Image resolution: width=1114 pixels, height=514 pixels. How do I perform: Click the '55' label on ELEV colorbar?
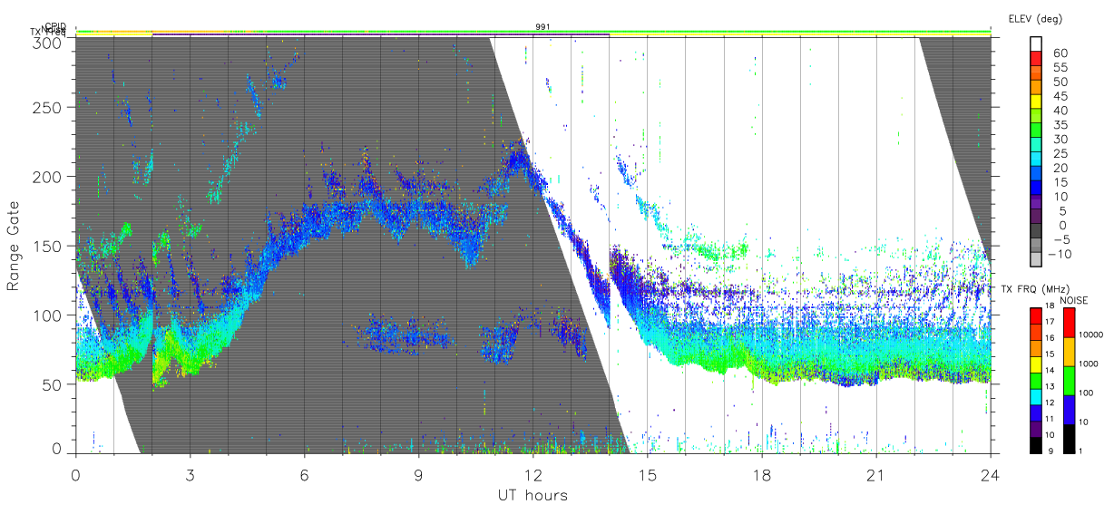pos(1061,66)
